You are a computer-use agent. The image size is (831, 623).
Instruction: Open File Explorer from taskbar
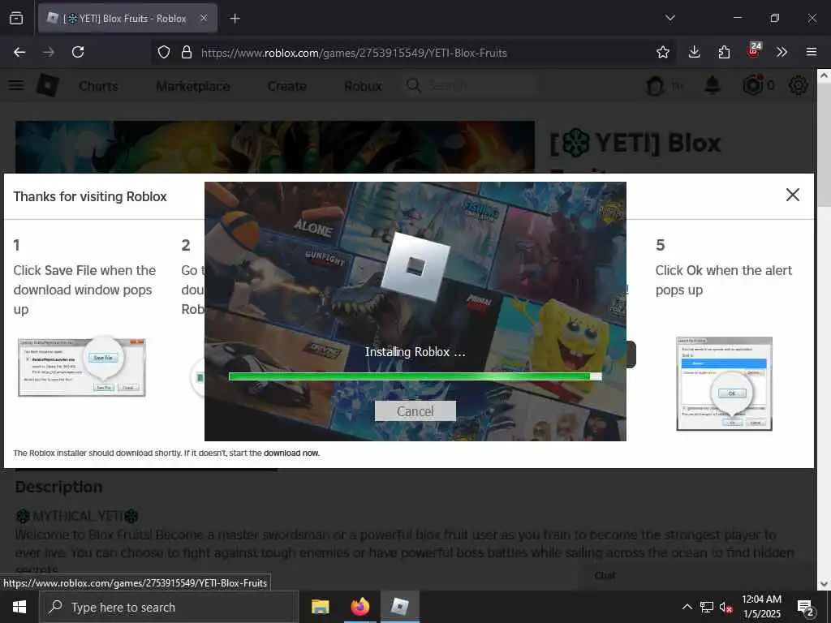coord(320,607)
